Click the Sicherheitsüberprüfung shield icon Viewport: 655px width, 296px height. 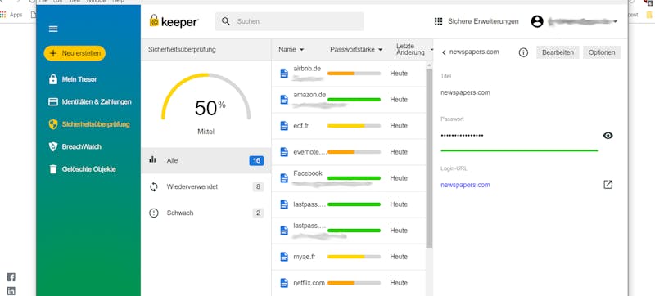tap(53, 124)
